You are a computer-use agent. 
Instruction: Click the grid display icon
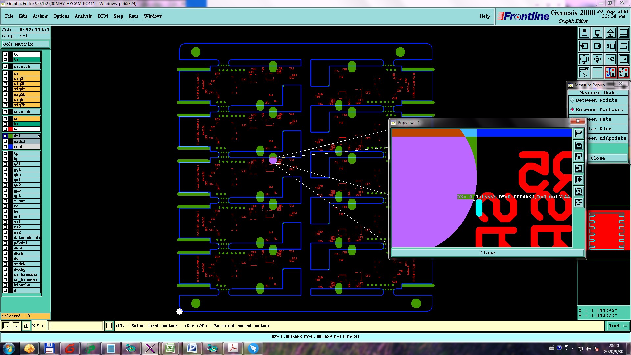[x=597, y=72]
